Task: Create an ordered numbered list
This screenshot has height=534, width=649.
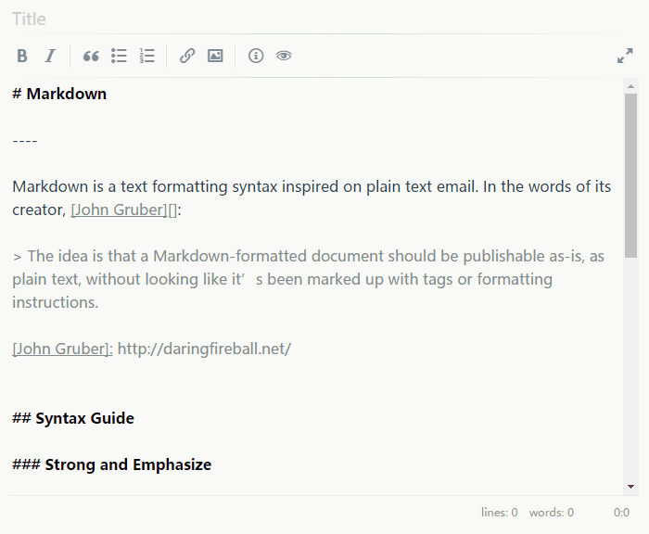Action: coord(146,57)
